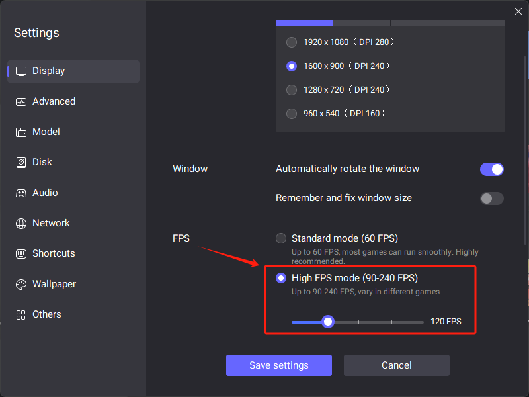Click the Audio gamepad icon
Screen dimensions: 529x397
pyautogui.click(x=21, y=193)
